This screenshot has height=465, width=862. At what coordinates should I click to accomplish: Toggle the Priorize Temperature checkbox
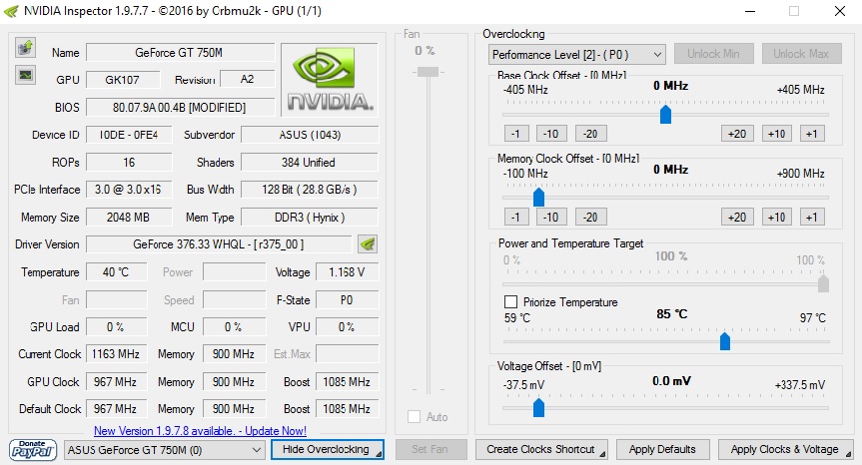(x=510, y=302)
